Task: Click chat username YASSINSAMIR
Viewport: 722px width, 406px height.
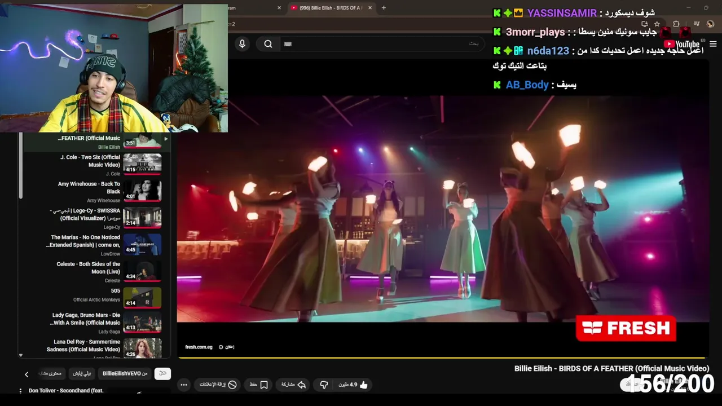Action: pos(562,13)
